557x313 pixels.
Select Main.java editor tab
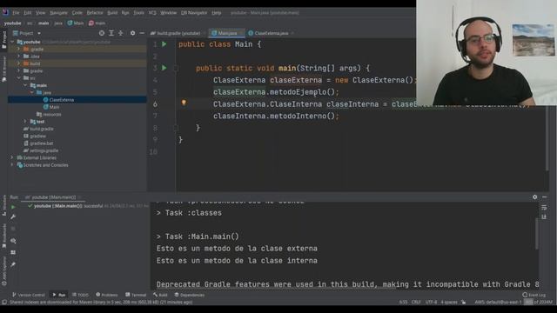(x=226, y=33)
